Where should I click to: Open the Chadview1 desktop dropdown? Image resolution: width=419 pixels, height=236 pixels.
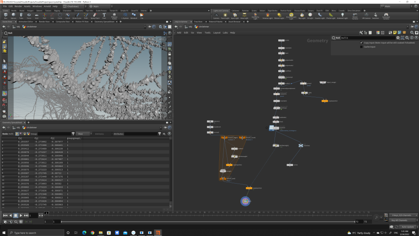pos(74,7)
